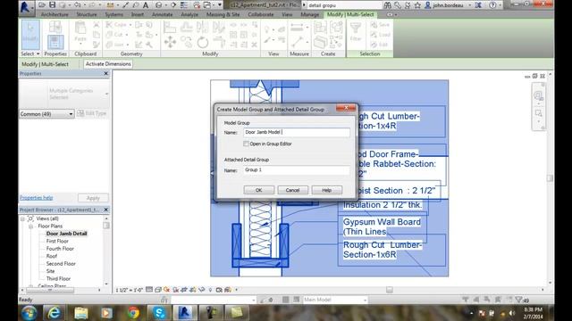Select the Rotate tool in Modify panel
572x321 pixels.
coord(203,43)
